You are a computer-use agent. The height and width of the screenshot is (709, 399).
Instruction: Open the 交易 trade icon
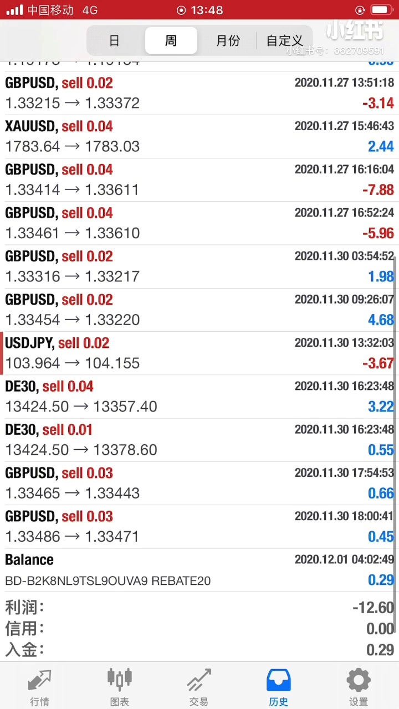point(199,680)
